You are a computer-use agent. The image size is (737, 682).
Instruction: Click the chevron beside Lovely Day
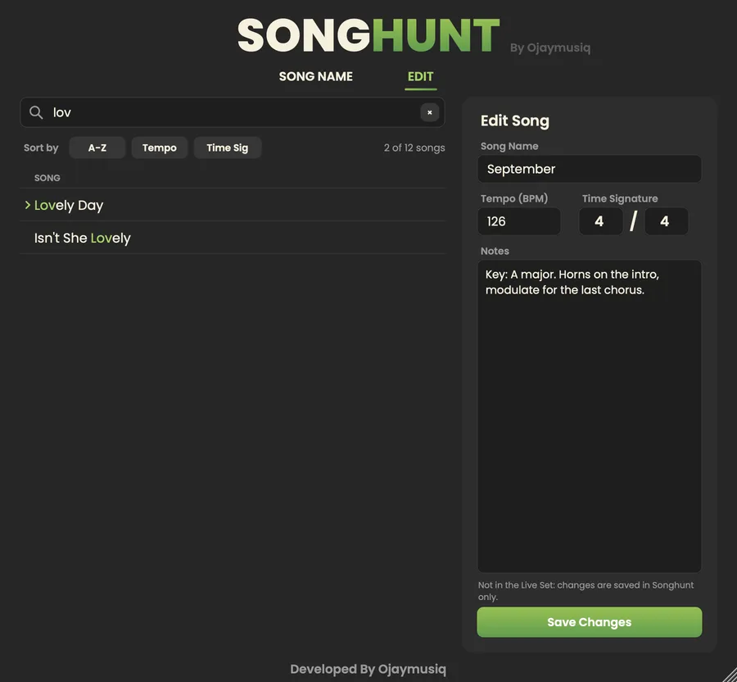(x=27, y=205)
